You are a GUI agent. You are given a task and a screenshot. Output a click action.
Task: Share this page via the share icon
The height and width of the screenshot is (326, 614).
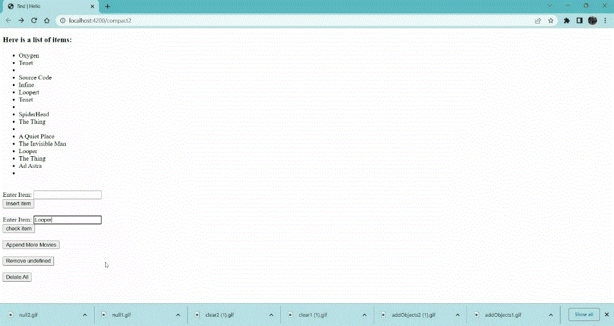(538, 20)
